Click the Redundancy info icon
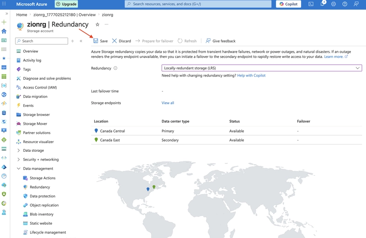366x238 pixels. [115, 68]
